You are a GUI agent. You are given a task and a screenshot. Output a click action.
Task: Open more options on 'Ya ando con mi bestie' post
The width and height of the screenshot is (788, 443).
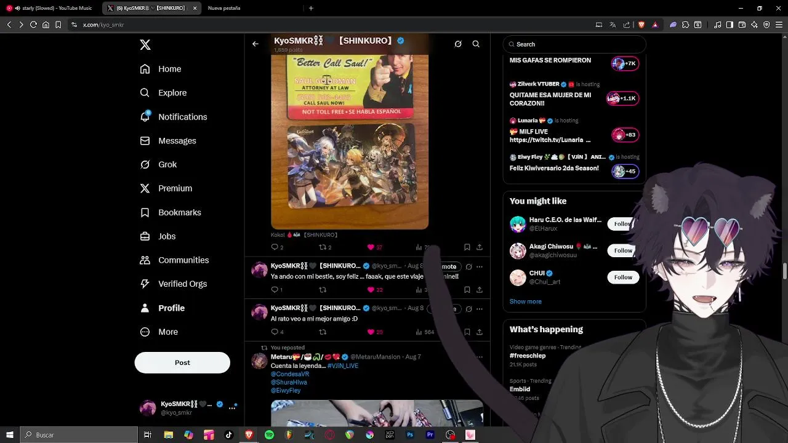[480, 266]
